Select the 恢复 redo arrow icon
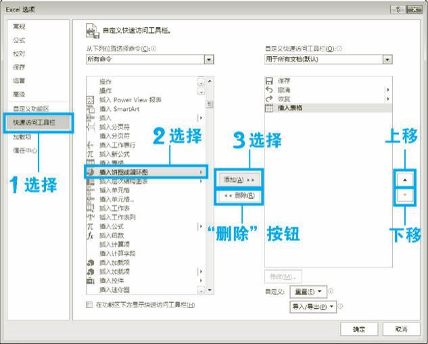428x344 pixels. 269,99
